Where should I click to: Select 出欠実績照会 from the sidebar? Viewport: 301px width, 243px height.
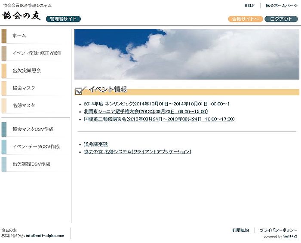(x=36, y=71)
